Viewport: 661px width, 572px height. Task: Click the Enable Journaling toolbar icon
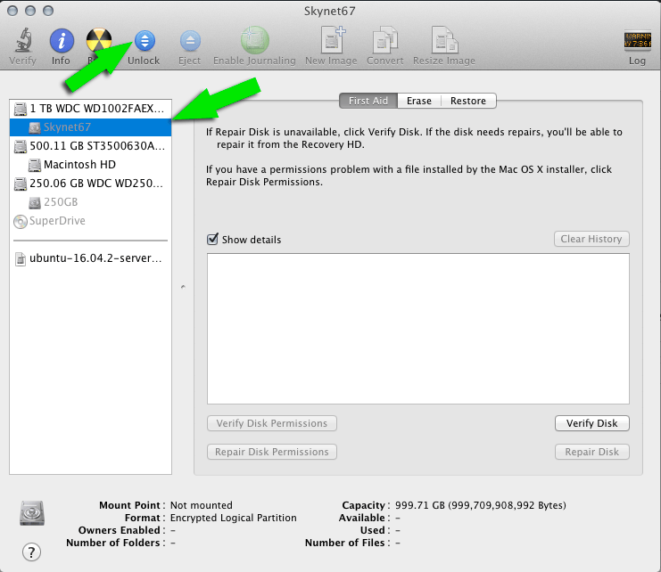[254, 40]
